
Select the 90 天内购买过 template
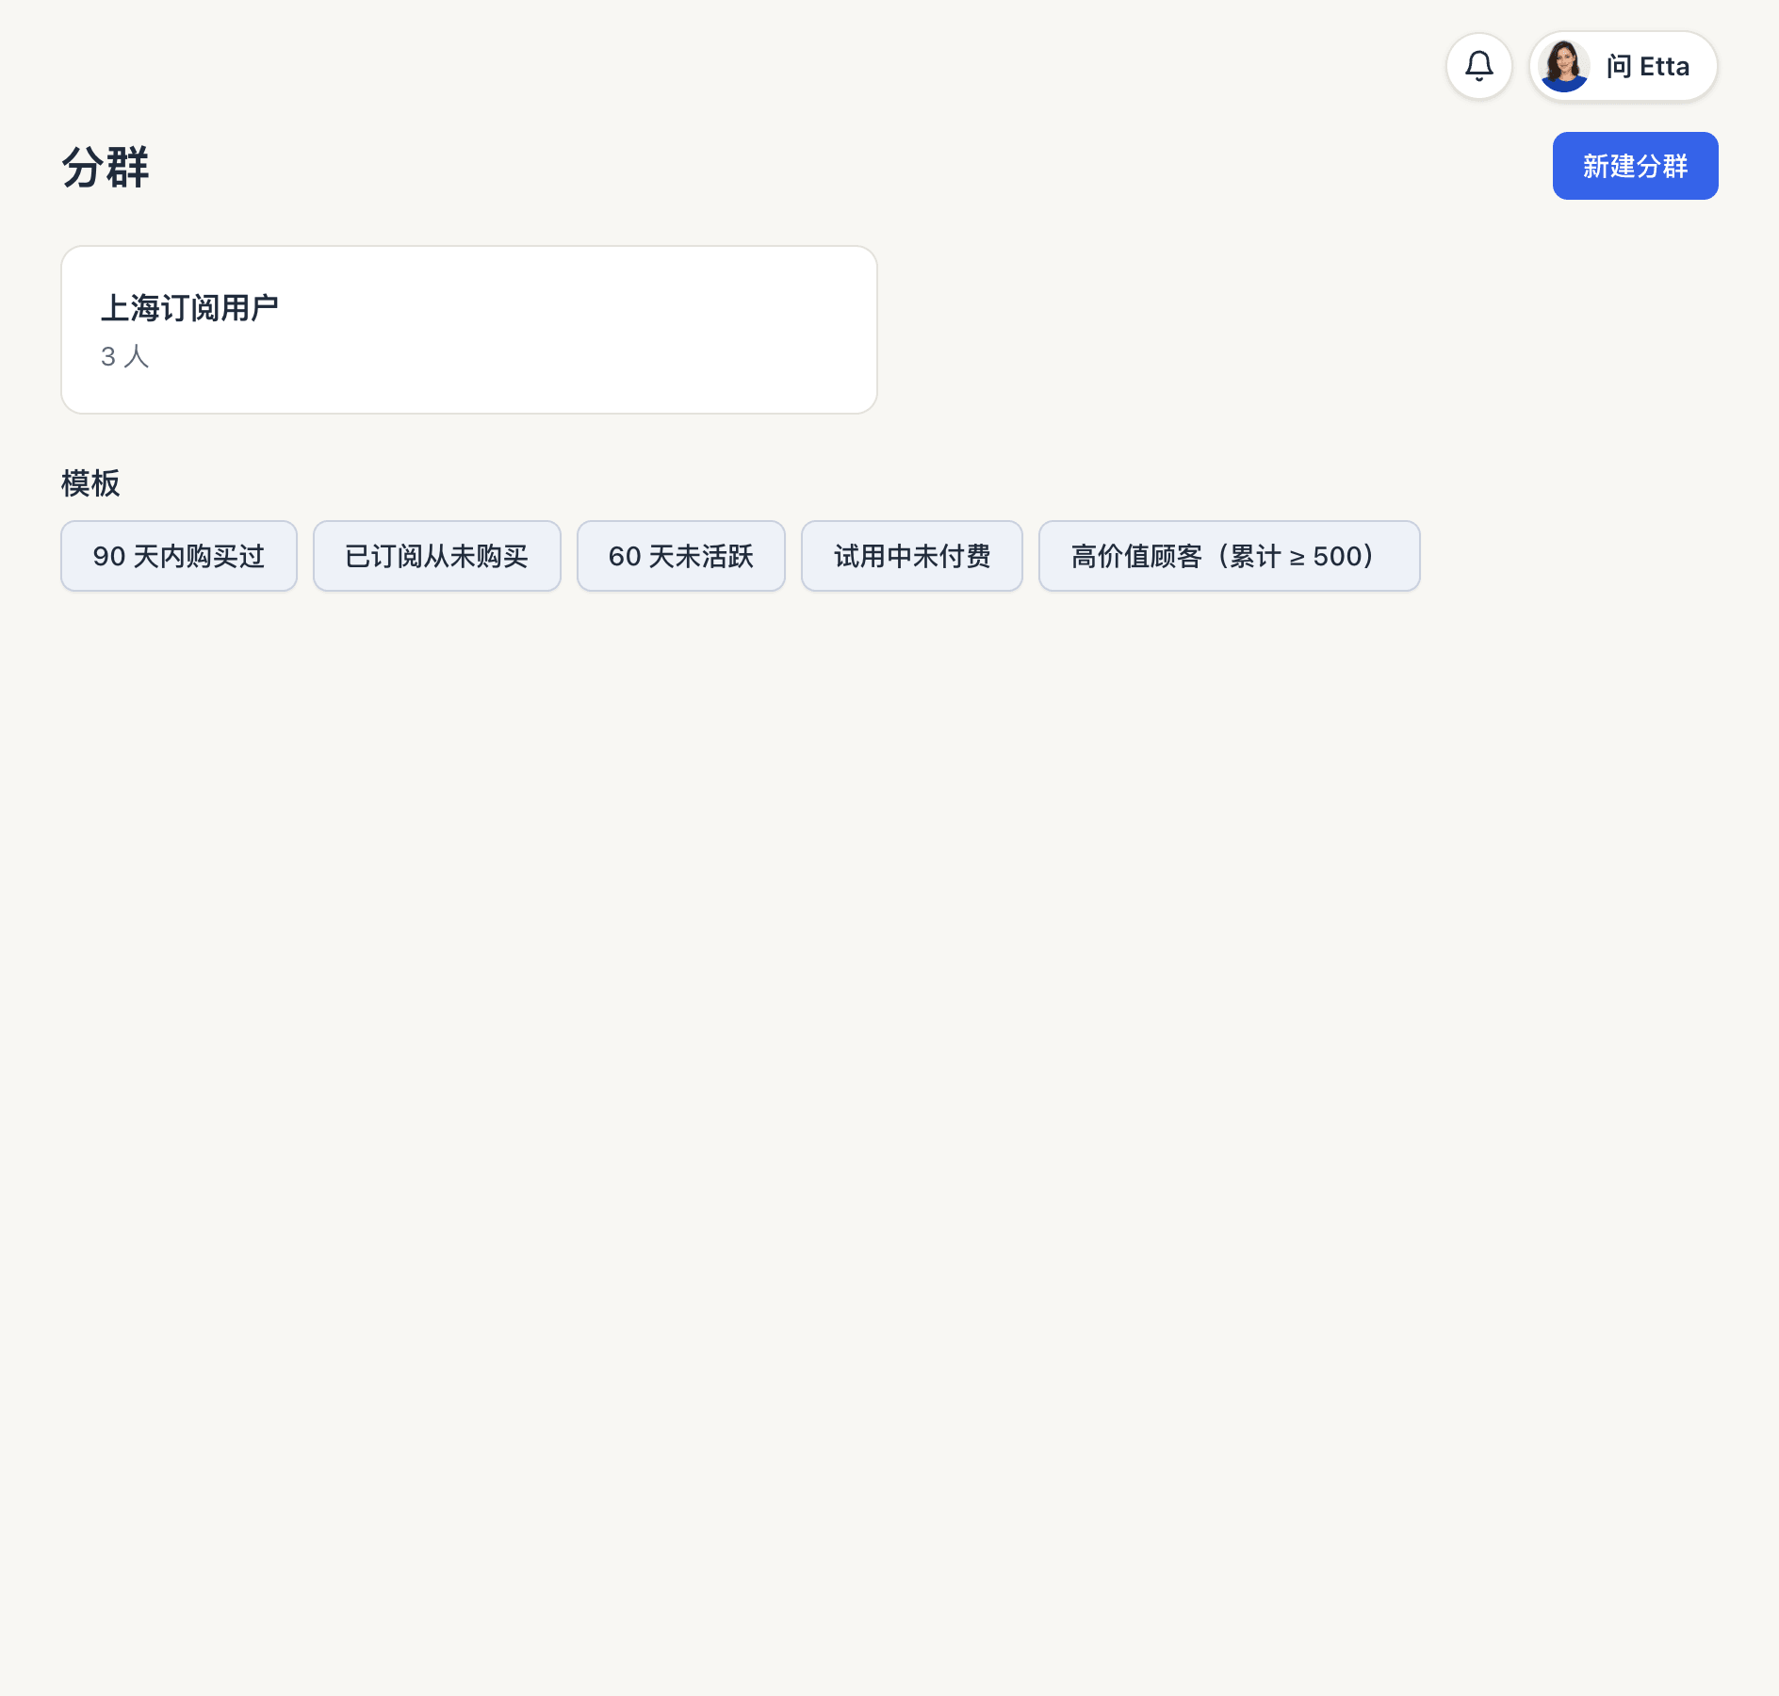[x=179, y=556]
